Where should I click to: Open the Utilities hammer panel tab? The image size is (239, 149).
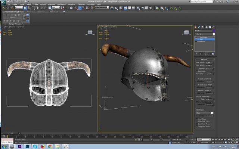pyautogui.click(x=213, y=27)
